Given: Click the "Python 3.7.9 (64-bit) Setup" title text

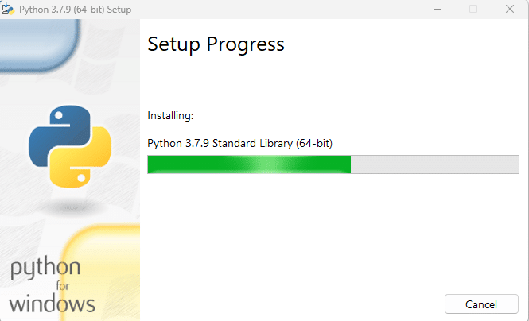Looking at the screenshot, I should click(76, 10).
